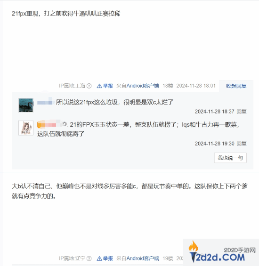
Task: Click the 举报 warning triangle on floor 18
Action: point(99,86)
